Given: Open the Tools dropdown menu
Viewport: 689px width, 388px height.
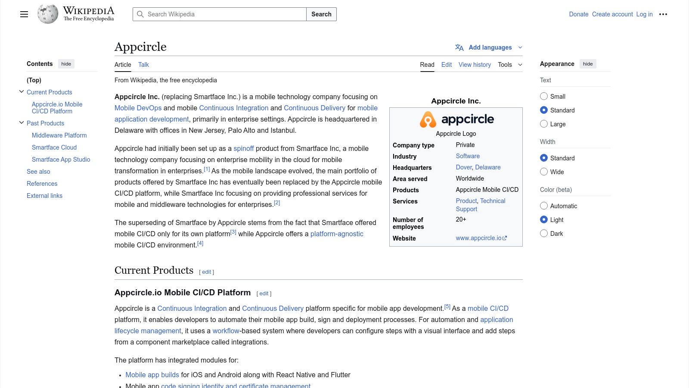Looking at the screenshot, I should [510, 65].
